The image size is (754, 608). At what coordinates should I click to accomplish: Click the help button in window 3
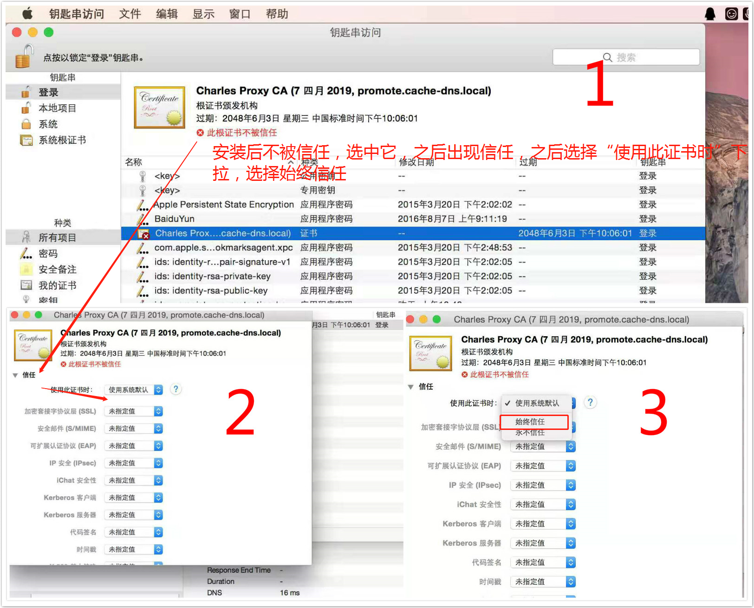[590, 403]
